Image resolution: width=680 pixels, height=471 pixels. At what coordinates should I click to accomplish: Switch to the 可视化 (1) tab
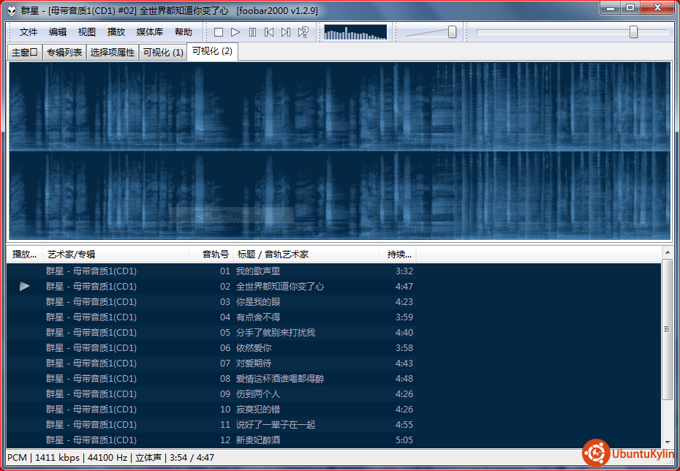[x=163, y=53]
